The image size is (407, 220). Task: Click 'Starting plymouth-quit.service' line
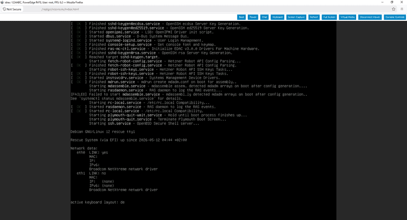click(x=158, y=119)
